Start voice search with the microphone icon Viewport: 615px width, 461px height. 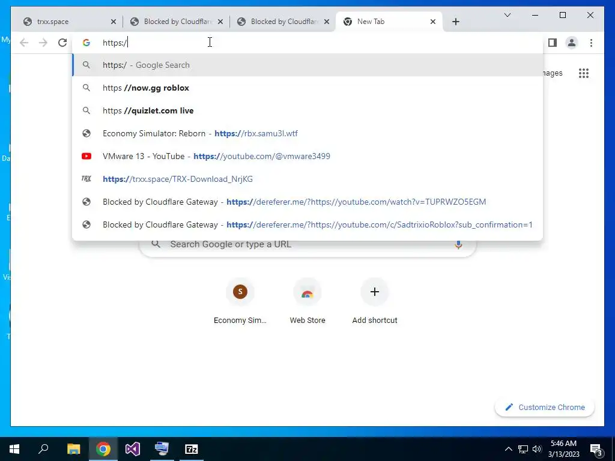(458, 244)
